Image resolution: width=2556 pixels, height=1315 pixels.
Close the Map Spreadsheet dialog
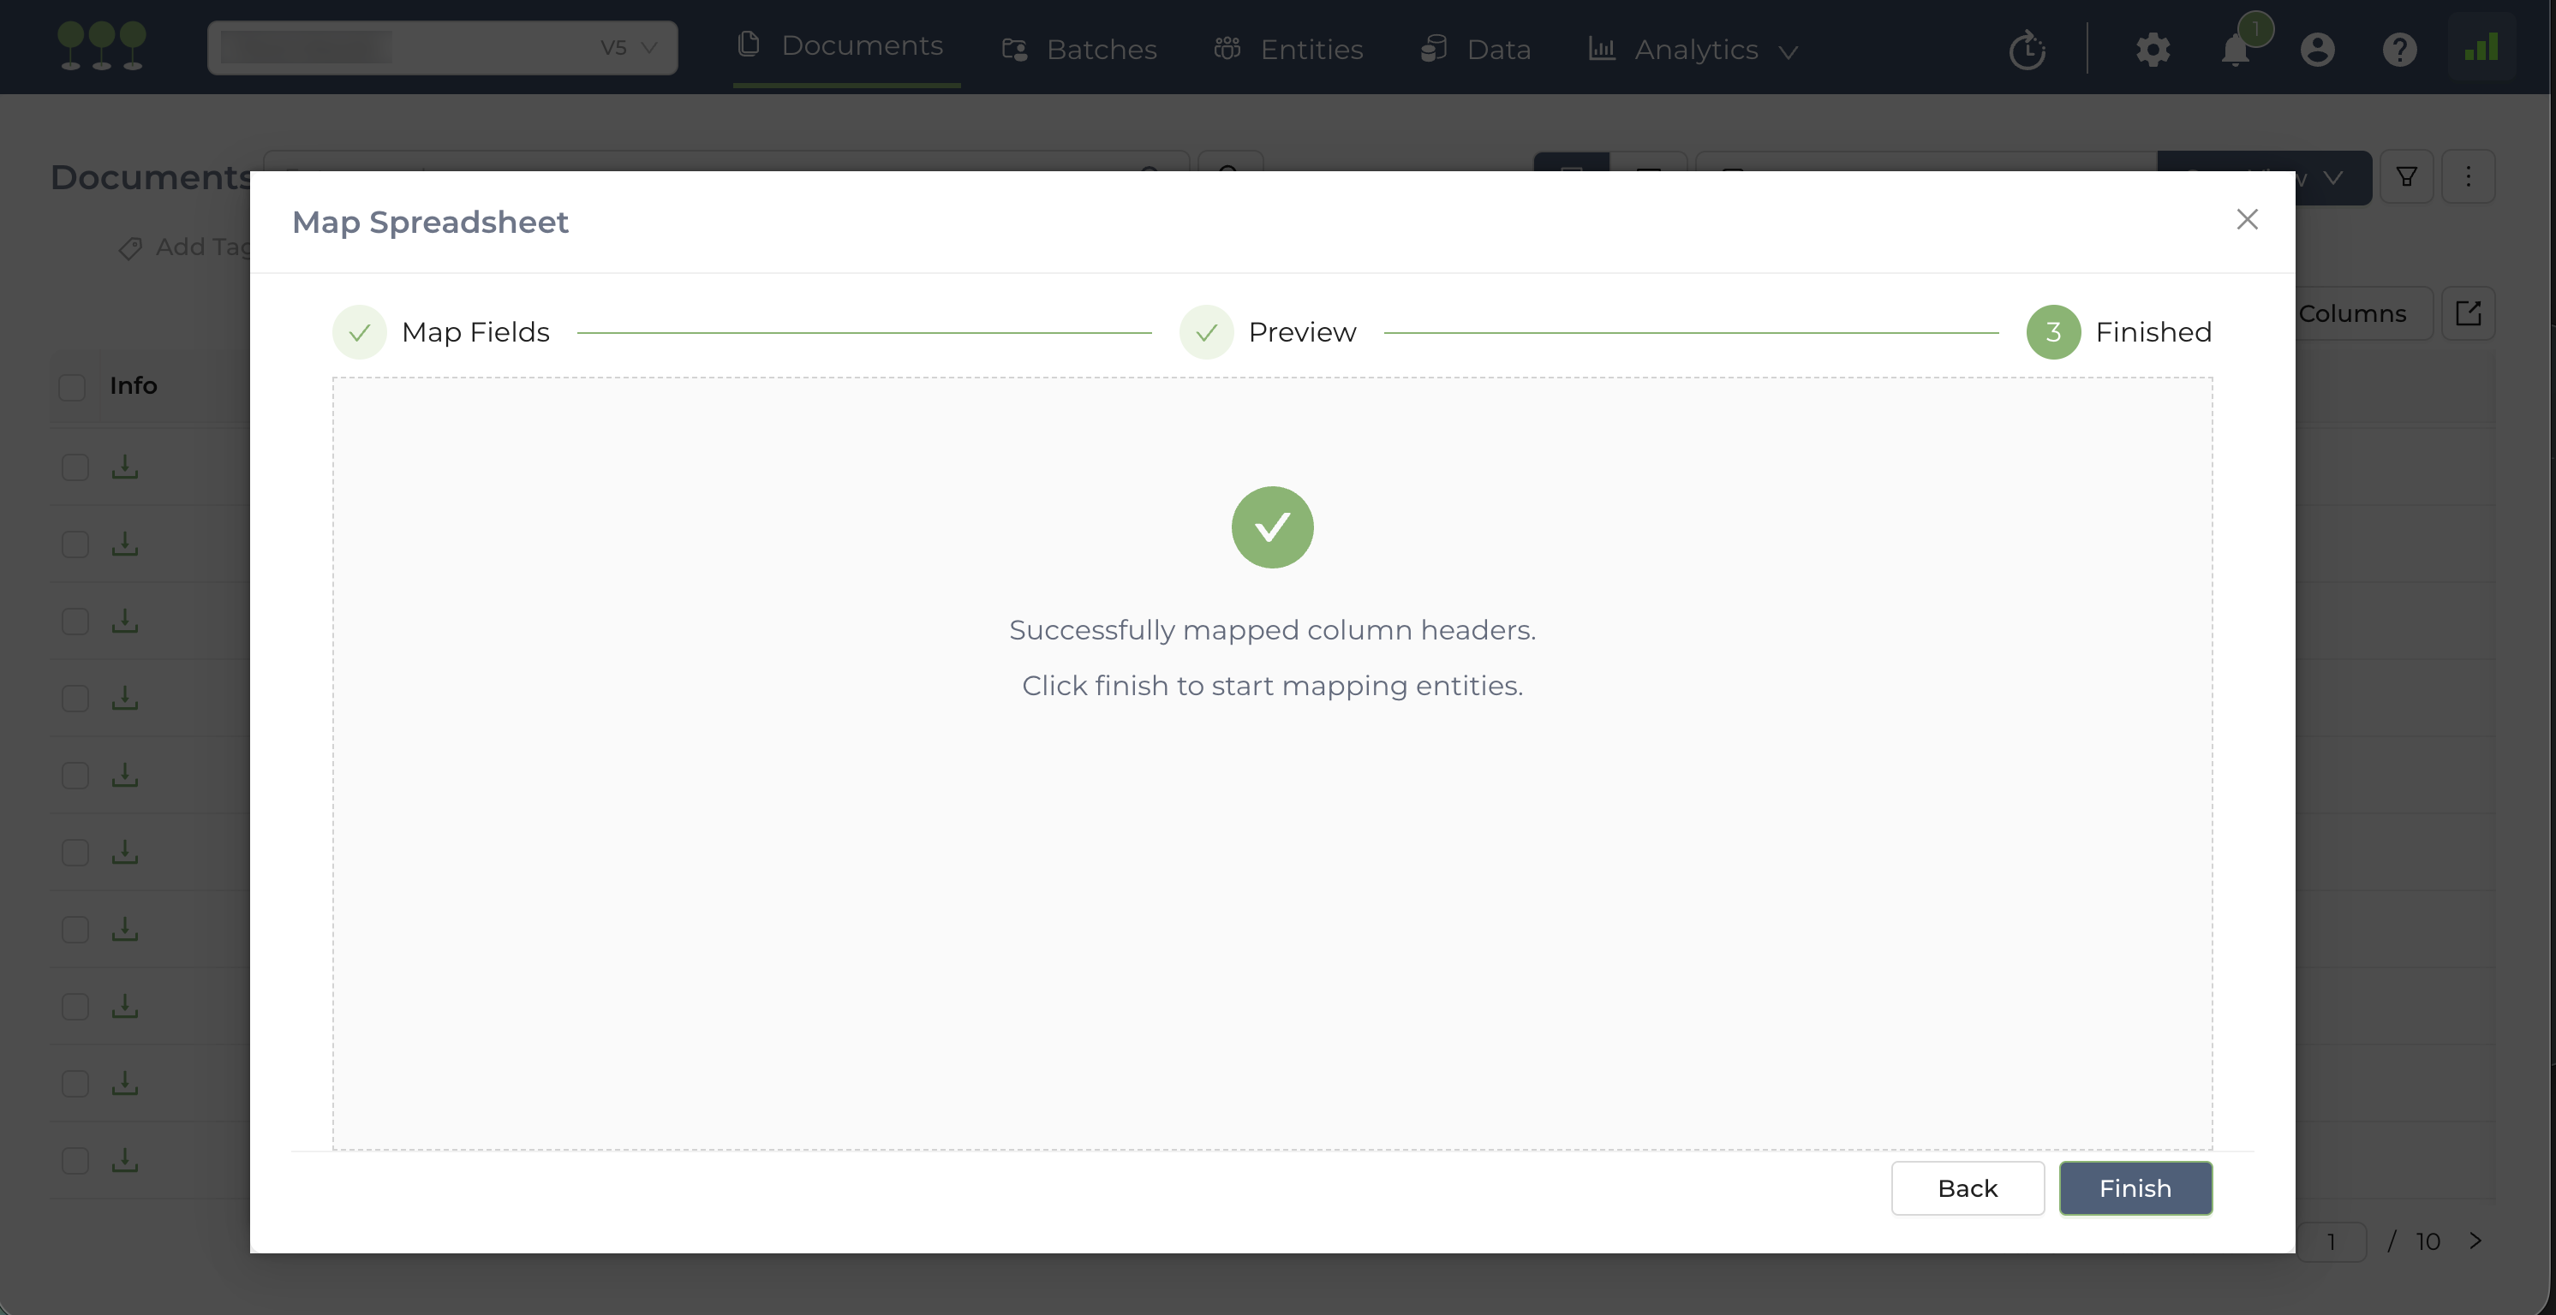click(2247, 219)
